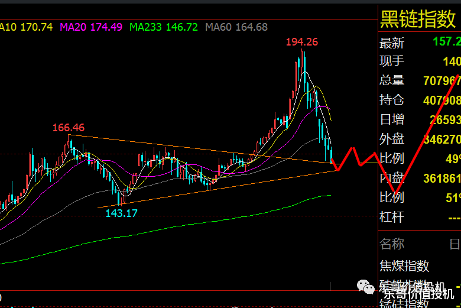Select the 持仓 open interest row
The image size is (461, 308).
click(420, 100)
